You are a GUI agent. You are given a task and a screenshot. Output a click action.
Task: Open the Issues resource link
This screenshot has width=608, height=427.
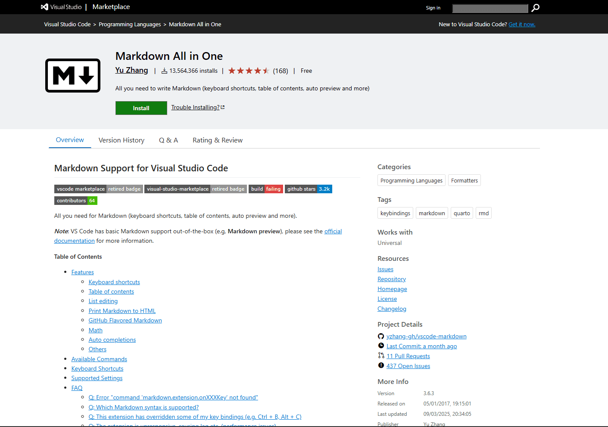(386, 269)
